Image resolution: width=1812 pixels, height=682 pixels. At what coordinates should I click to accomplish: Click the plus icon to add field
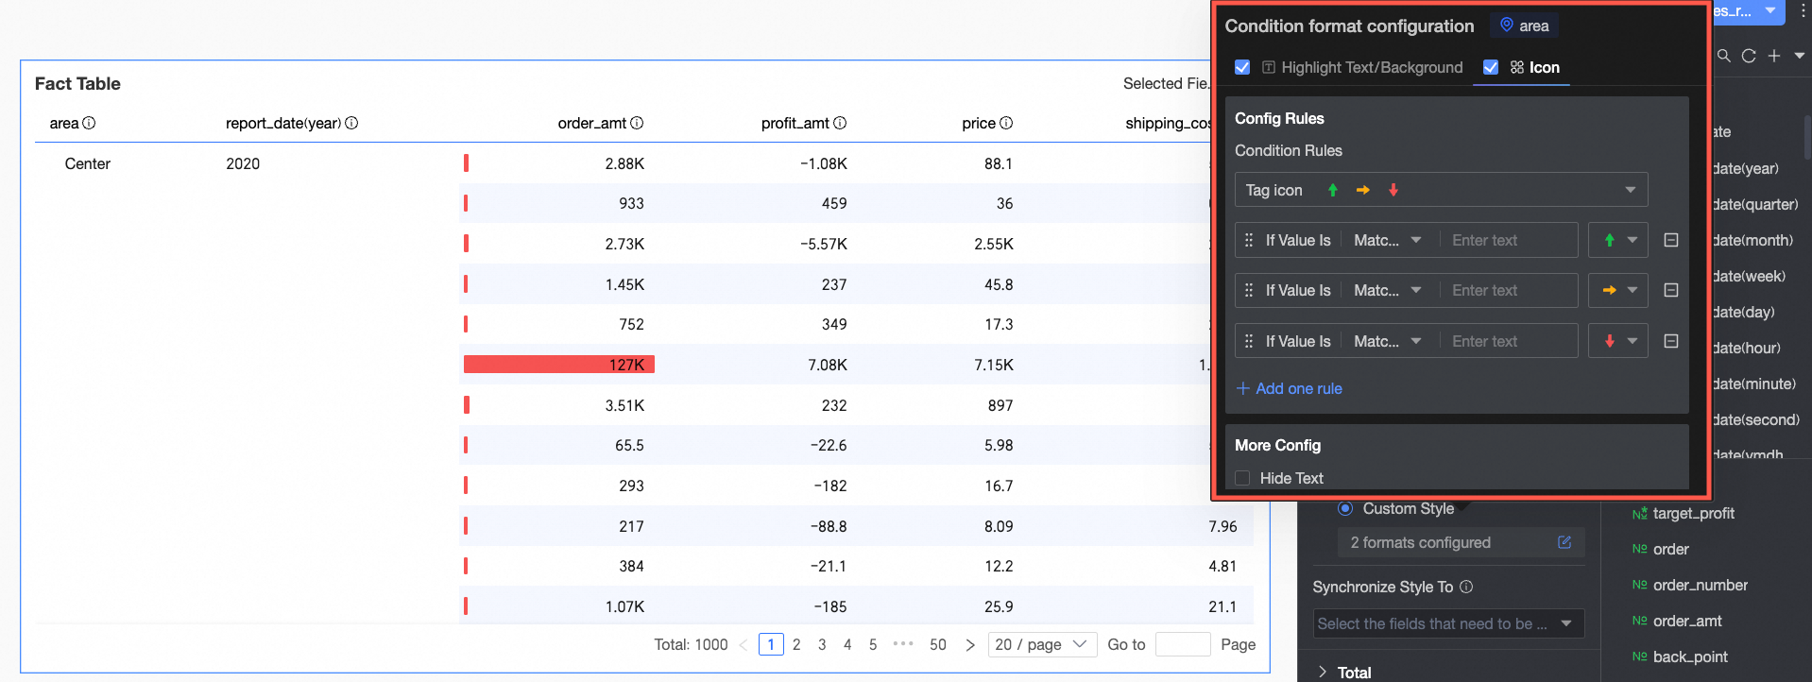[x=1774, y=56]
